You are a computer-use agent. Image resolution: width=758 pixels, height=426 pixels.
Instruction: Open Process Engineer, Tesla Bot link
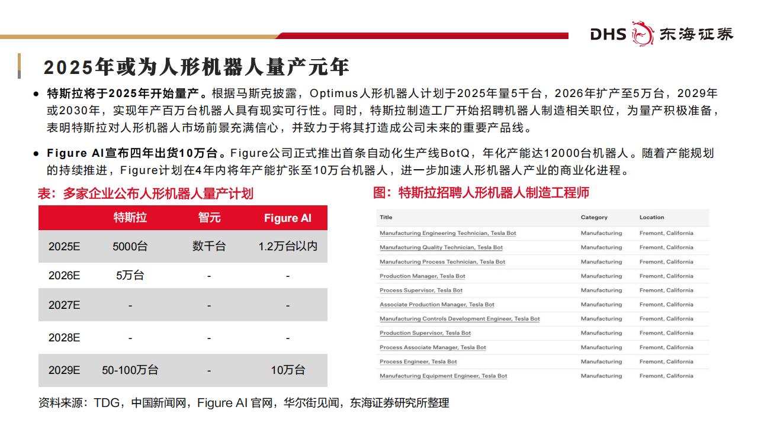tap(418, 362)
